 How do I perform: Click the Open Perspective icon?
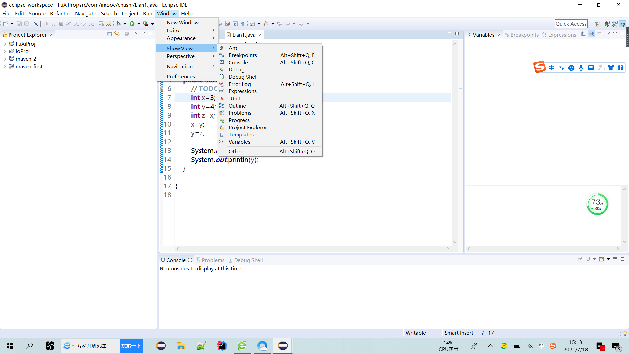click(597, 24)
